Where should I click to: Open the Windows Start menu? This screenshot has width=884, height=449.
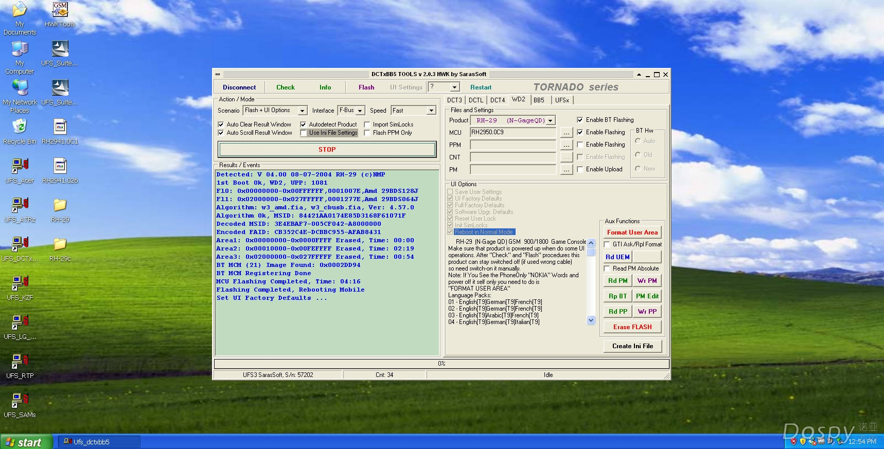tap(26, 442)
